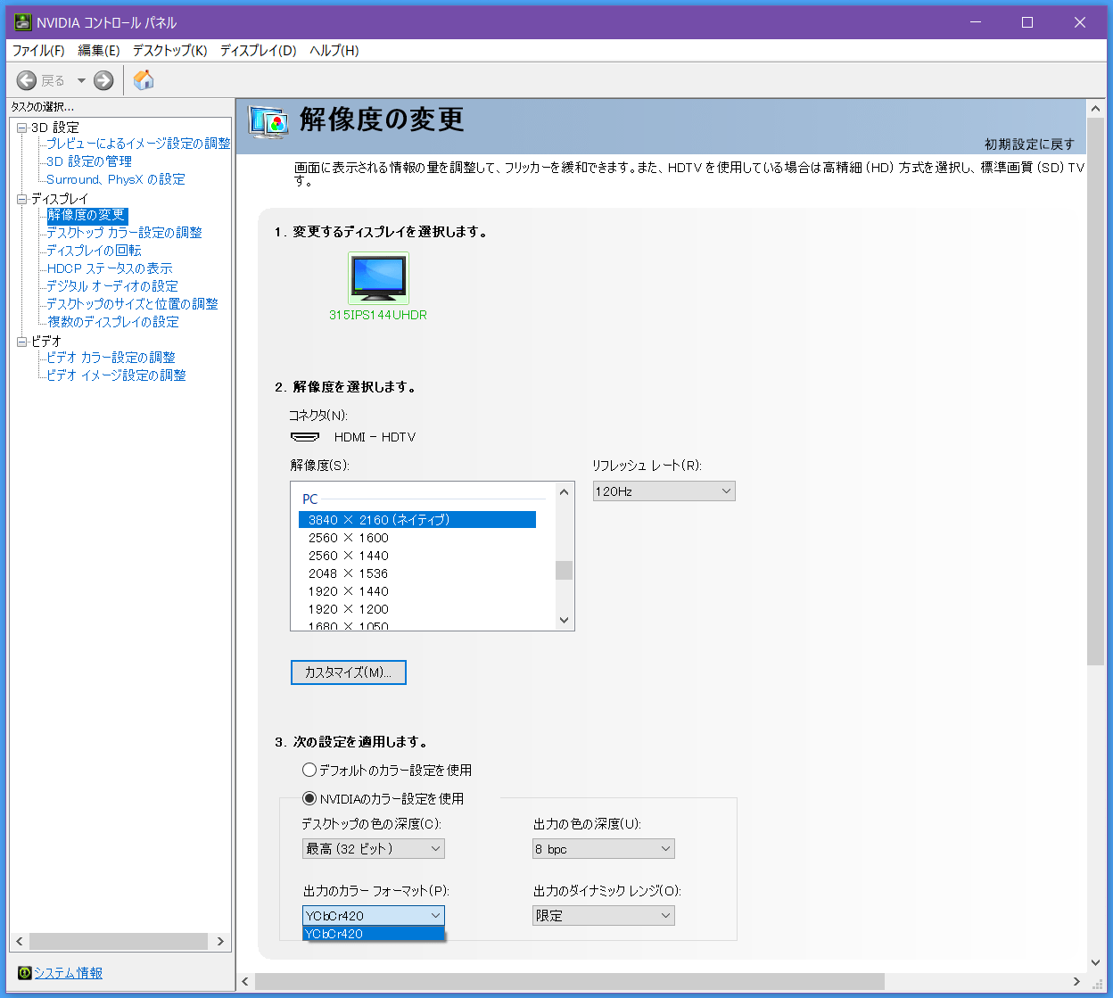Click the home icon in toolbar
The image size is (1113, 998).
[144, 80]
